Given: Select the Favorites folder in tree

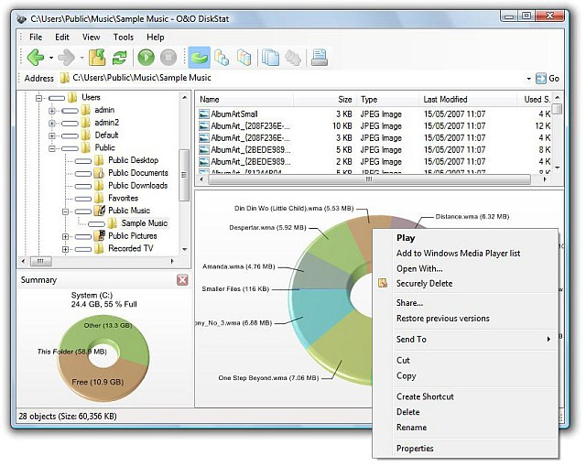Looking at the screenshot, I should (x=123, y=198).
